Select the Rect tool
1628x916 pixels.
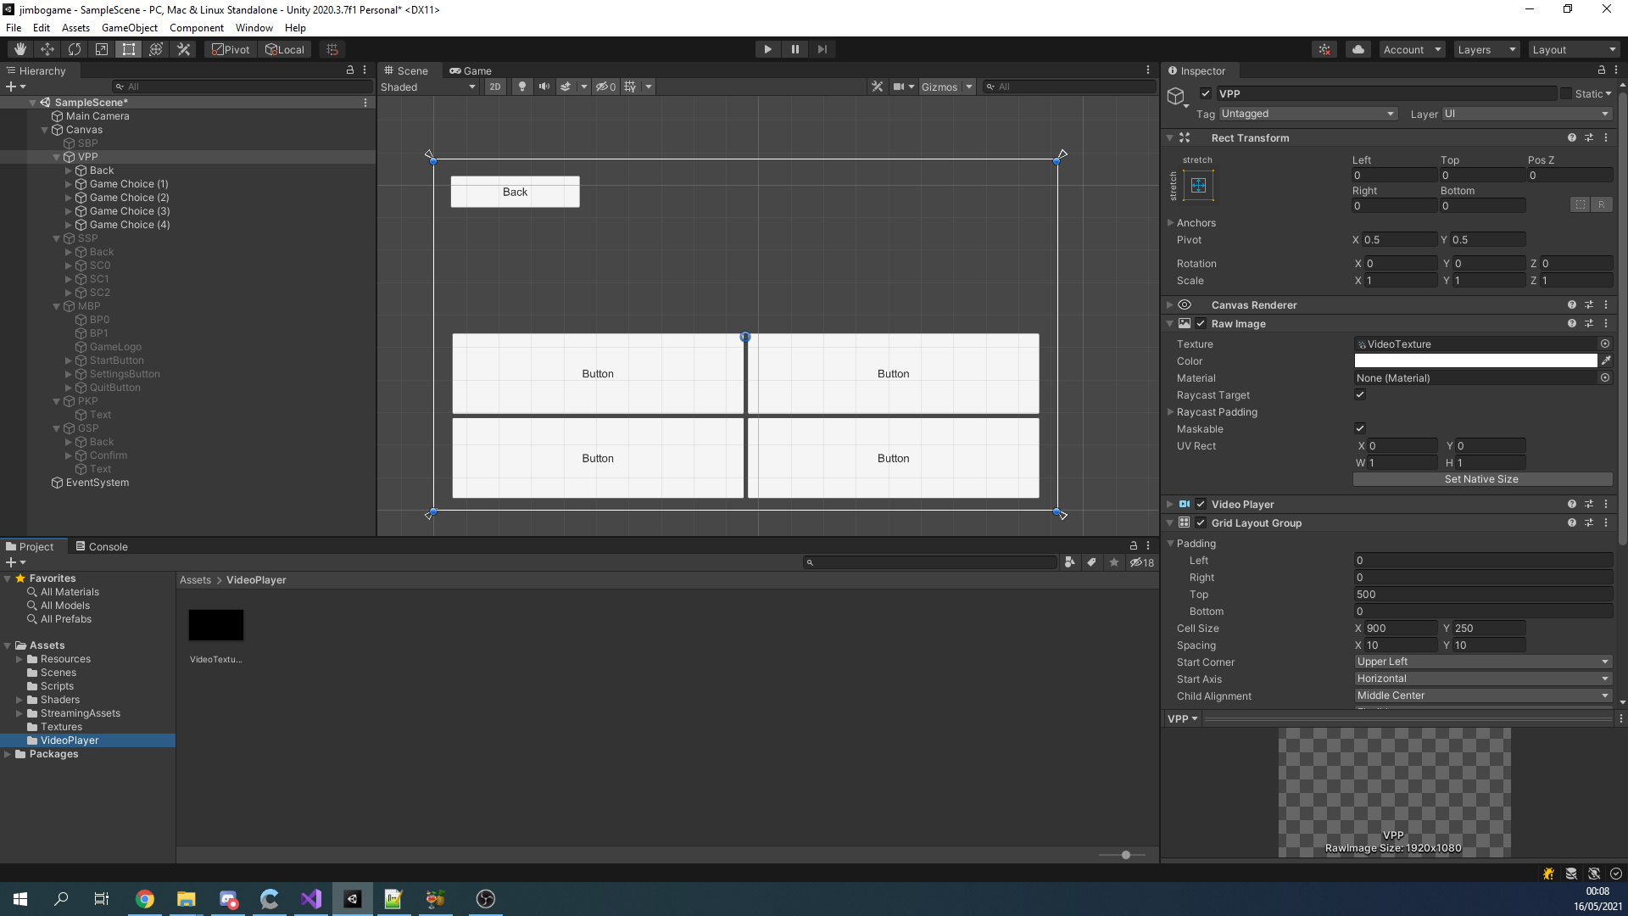click(129, 49)
